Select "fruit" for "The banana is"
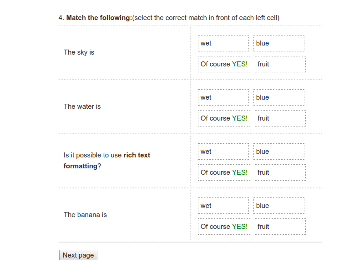The image size is (364, 273). [x=280, y=227]
